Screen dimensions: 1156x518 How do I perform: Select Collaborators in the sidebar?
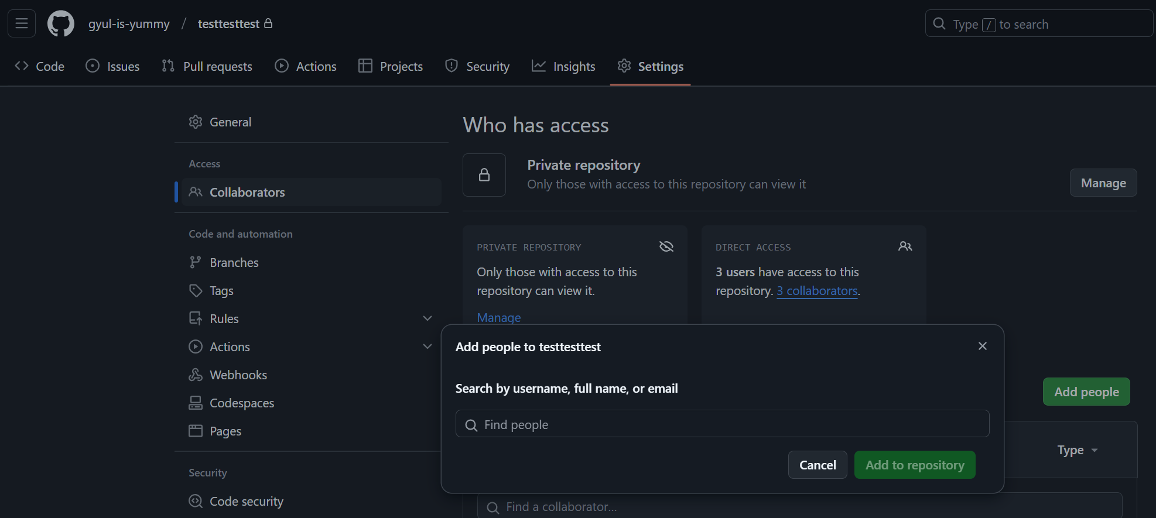(312, 192)
